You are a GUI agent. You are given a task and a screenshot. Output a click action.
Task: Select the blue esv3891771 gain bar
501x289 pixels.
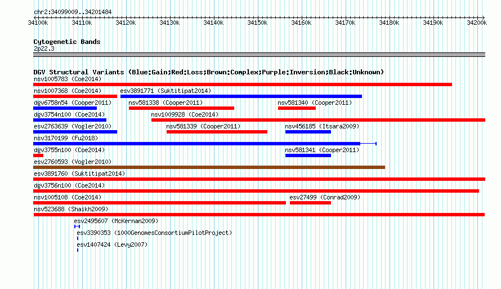(241, 96)
